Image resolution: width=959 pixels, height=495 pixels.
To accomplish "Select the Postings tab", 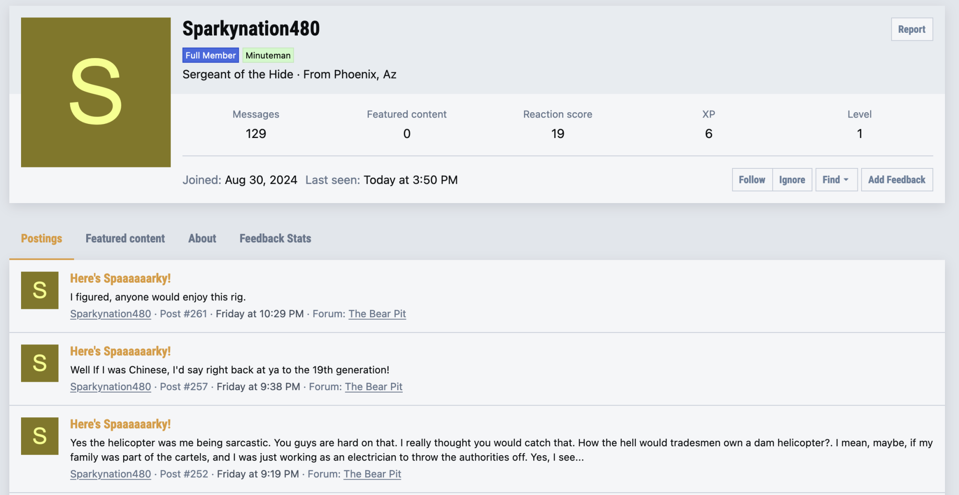I will pyautogui.click(x=42, y=239).
